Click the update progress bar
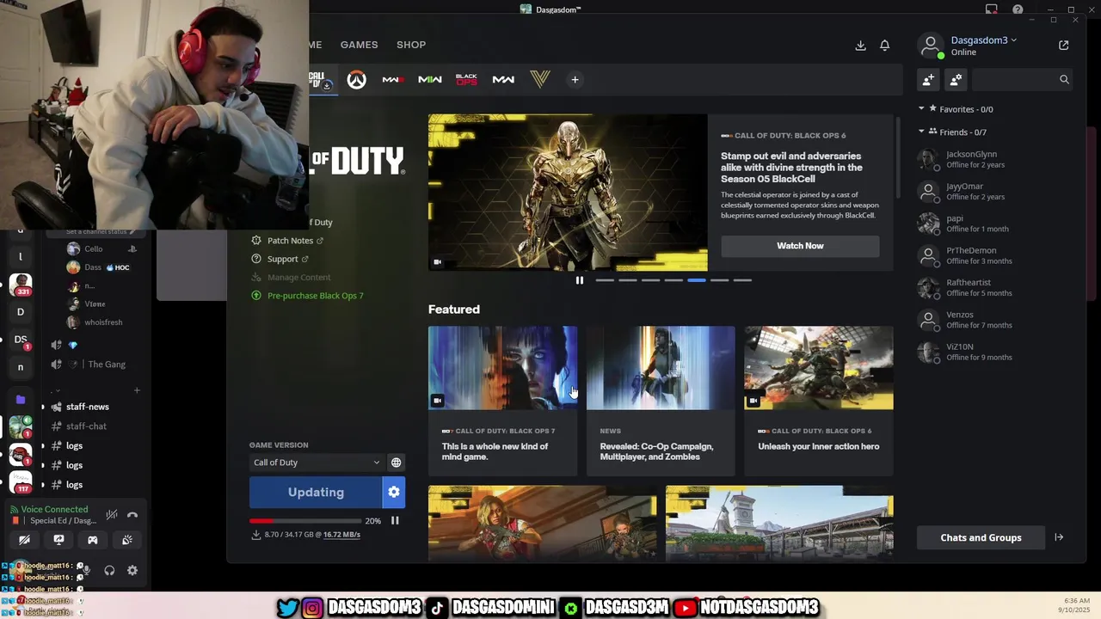This screenshot has height=619, width=1101. click(304, 521)
